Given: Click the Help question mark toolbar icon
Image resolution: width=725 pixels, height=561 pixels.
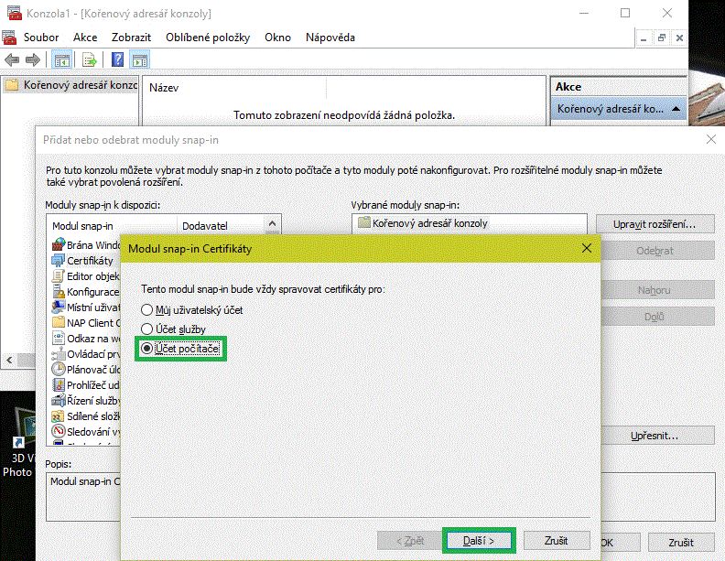Looking at the screenshot, I should click(x=117, y=60).
